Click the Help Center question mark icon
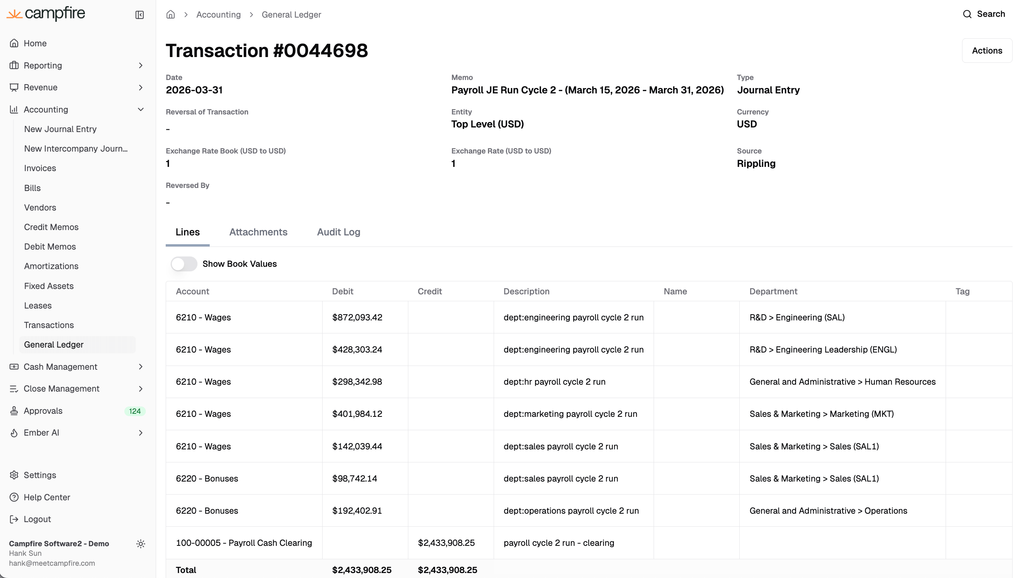This screenshot has width=1021, height=578. pyautogui.click(x=14, y=496)
